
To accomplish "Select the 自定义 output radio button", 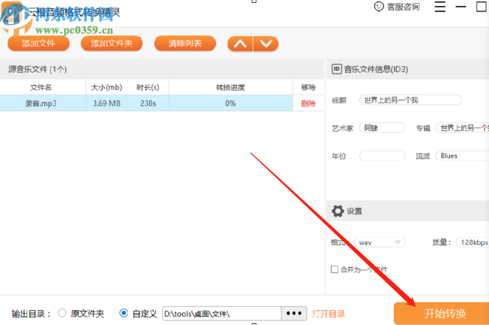I will [x=123, y=313].
